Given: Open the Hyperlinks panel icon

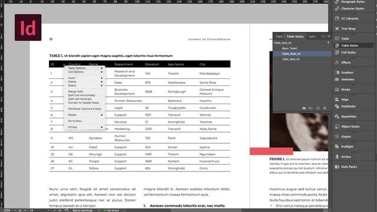Looking at the screenshot, I should pos(337,117).
